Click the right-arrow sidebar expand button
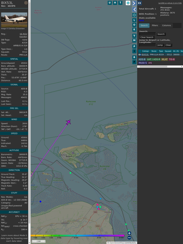This screenshot has height=244, width=183. 134,3
